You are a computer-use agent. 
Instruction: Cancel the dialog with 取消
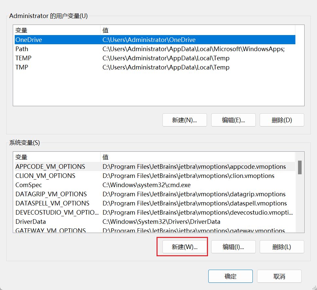point(279,276)
